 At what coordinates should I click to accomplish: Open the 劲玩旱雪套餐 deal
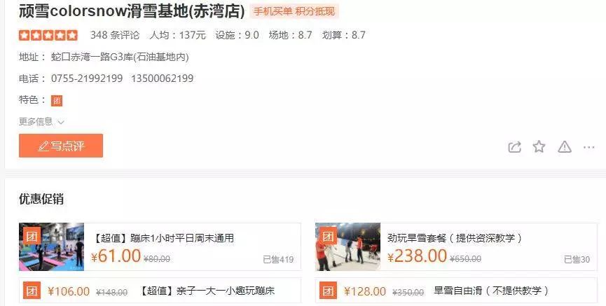tap(455, 238)
